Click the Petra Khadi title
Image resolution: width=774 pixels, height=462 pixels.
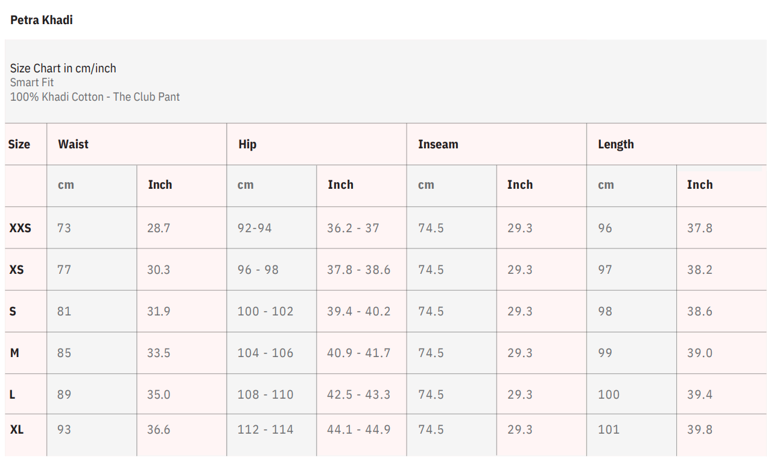coord(41,20)
